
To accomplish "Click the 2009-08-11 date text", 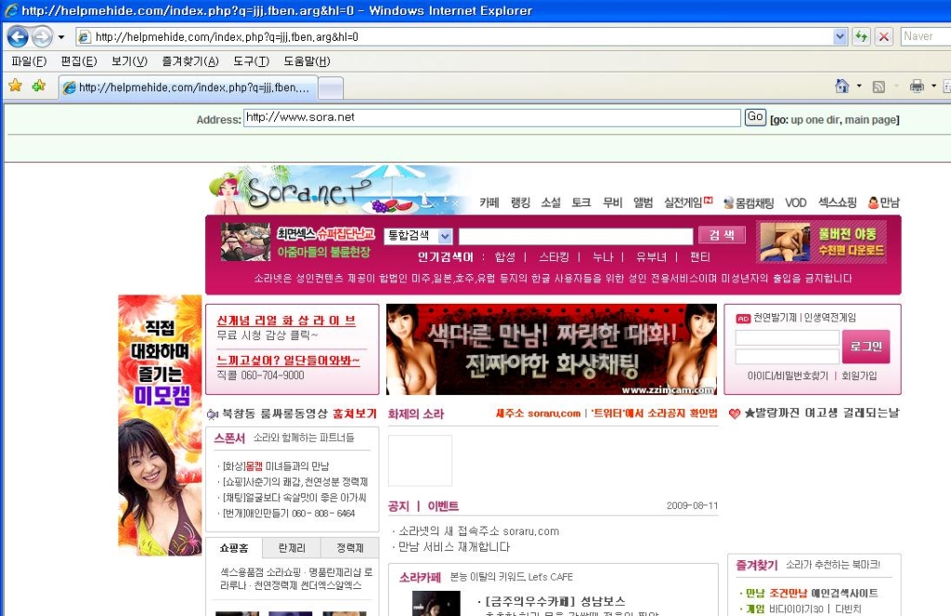I will click(692, 505).
